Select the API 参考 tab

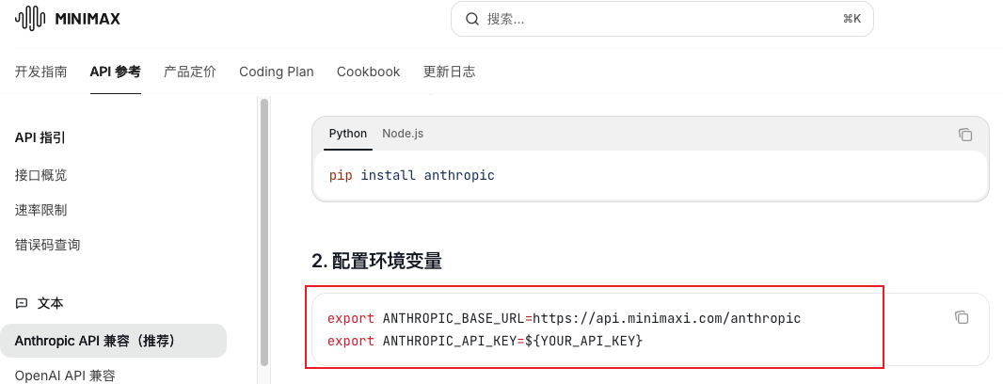tap(115, 72)
